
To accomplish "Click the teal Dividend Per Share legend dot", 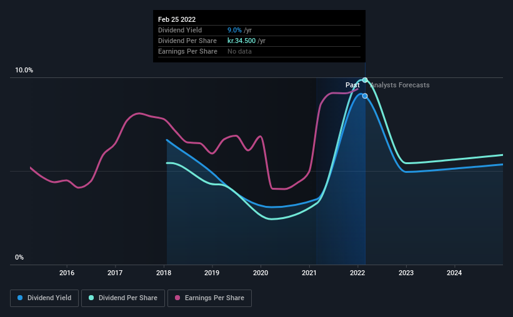I will coord(91,298).
